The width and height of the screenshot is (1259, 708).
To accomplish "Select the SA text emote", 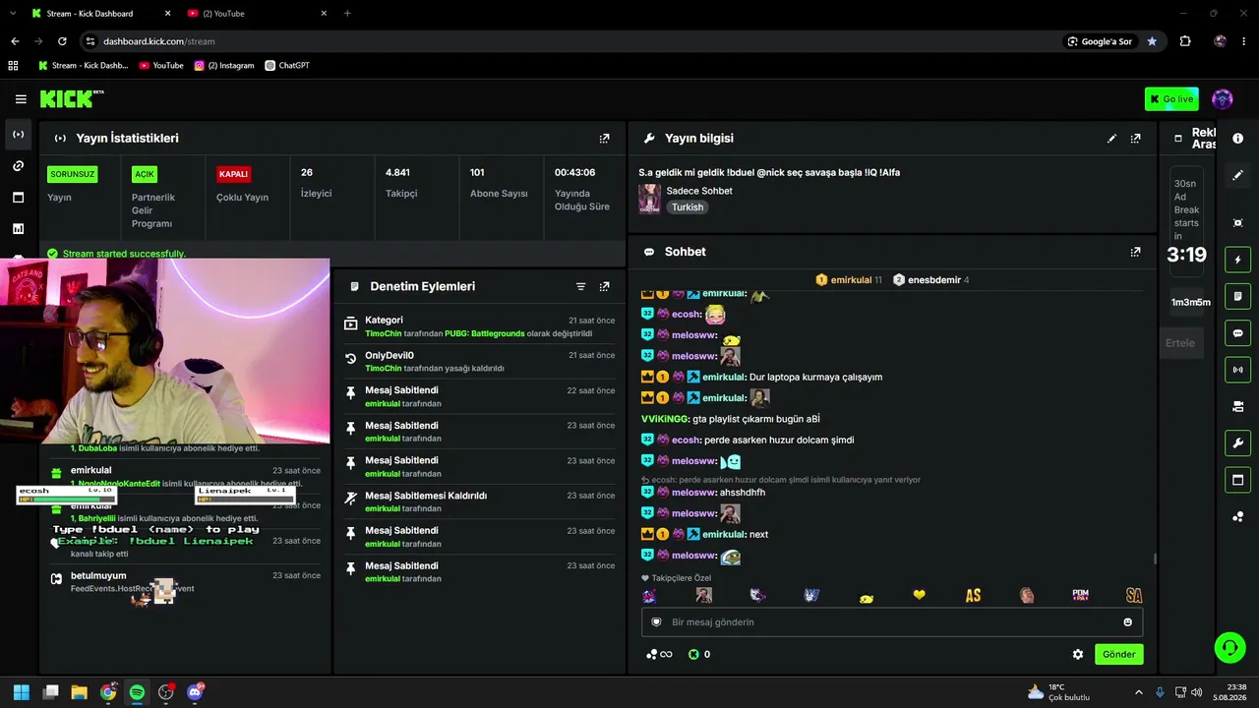I will pyautogui.click(x=1134, y=596).
